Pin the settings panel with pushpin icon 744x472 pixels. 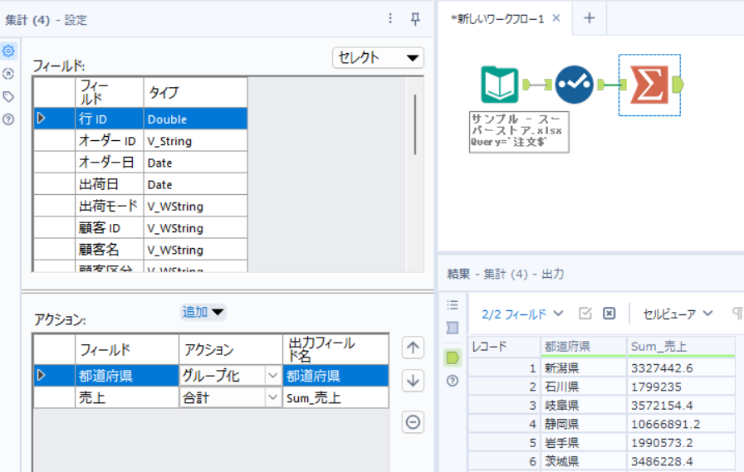coord(415,19)
